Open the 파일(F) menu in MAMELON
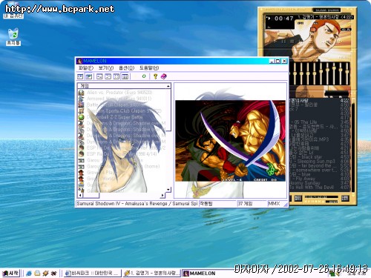 [x=85, y=67]
